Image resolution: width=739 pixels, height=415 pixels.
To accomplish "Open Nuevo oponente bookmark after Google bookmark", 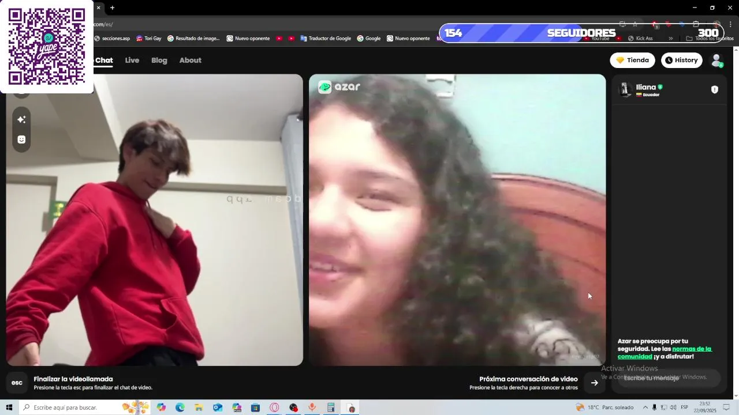I will (x=408, y=39).
